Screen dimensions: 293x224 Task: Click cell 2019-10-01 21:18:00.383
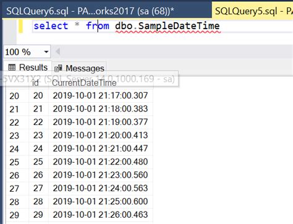pos(101,109)
